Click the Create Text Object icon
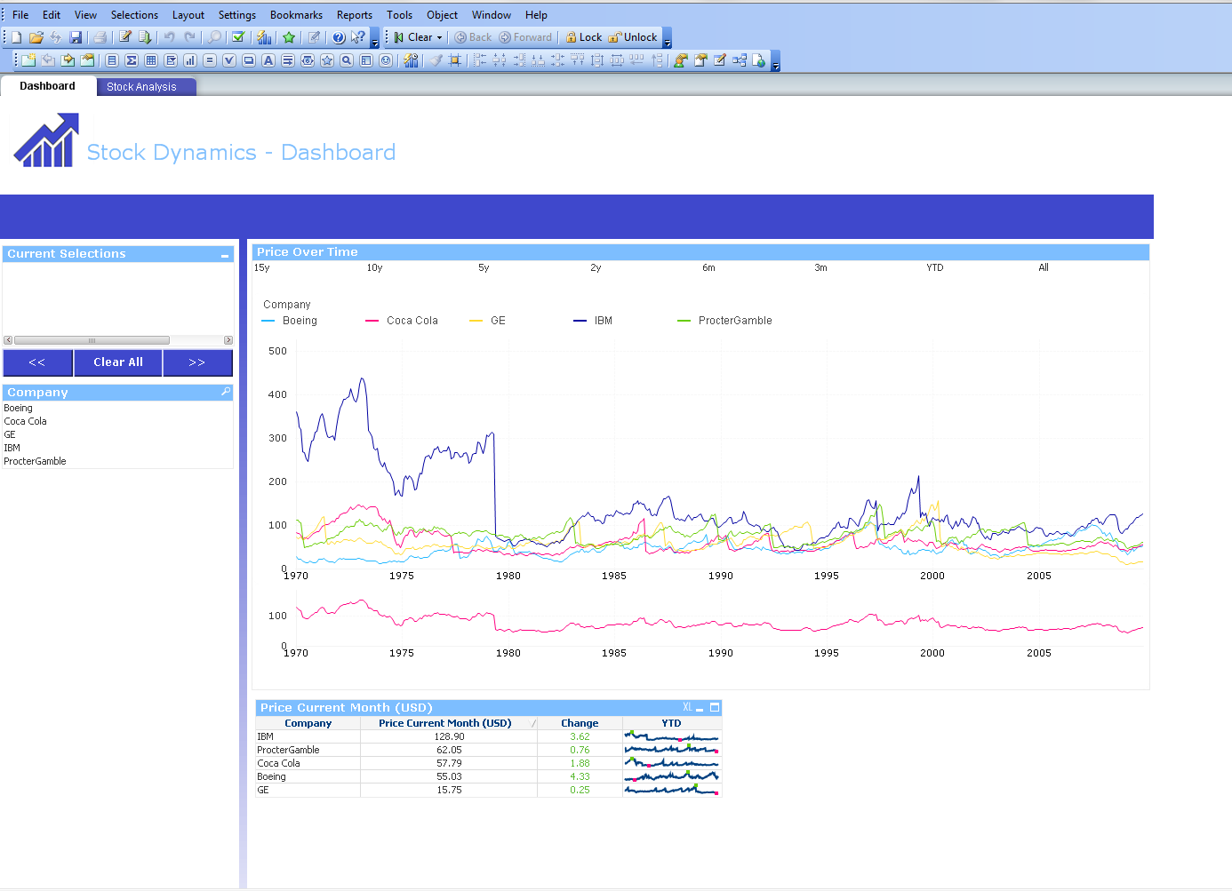The width and height of the screenshot is (1232, 891). (268, 60)
